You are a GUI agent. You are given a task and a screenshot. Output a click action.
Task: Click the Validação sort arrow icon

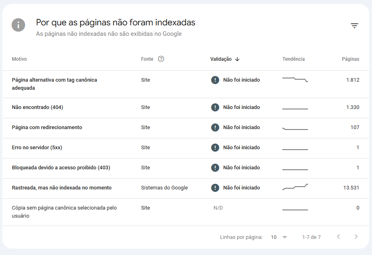237,59
